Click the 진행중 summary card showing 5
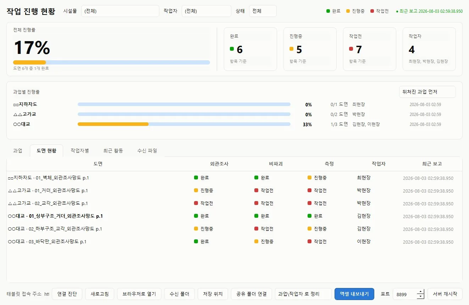The image size is (469, 305). [310, 49]
